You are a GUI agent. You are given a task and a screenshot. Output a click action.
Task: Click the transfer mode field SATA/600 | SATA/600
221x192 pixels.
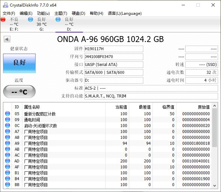pyautogui.click(x=114, y=73)
